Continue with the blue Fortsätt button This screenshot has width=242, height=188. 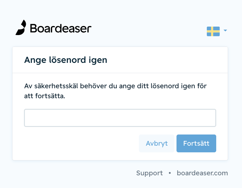[x=196, y=143]
